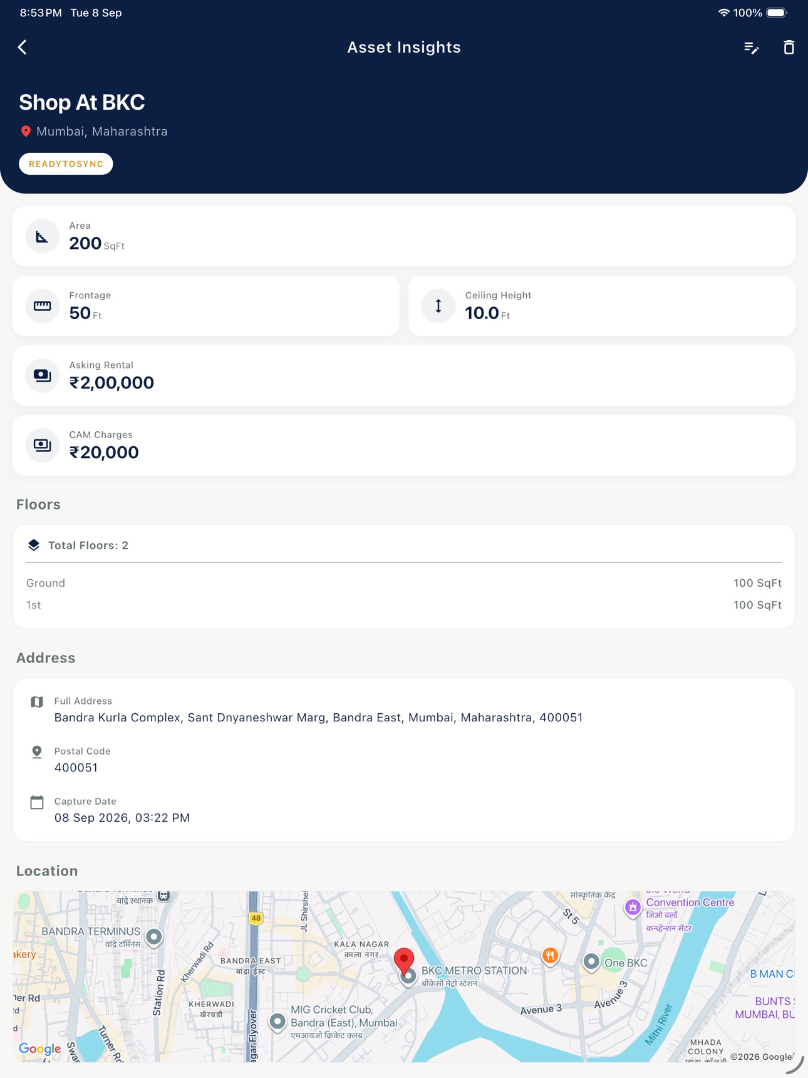This screenshot has height=1078, width=808.
Task: Tap the Floors section heading
Action: (38, 505)
